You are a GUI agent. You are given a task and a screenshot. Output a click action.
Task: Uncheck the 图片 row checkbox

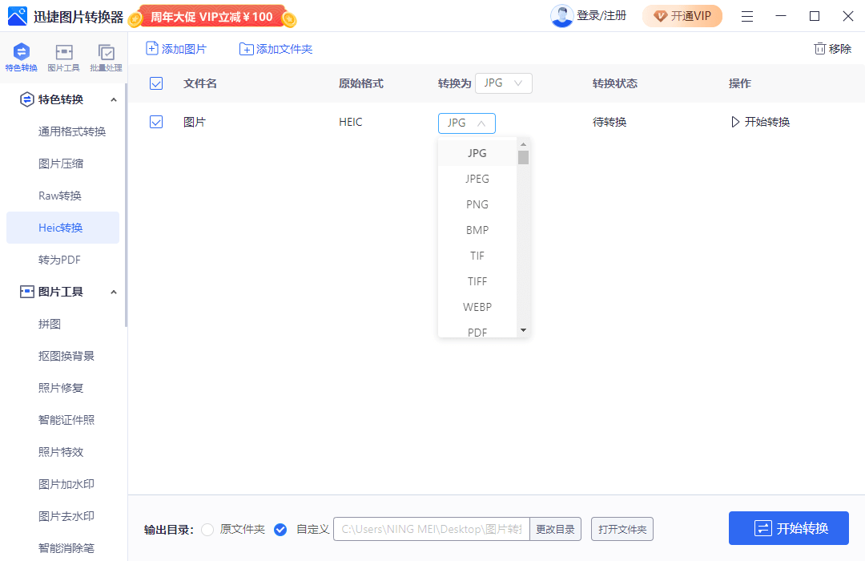tap(156, 122)
